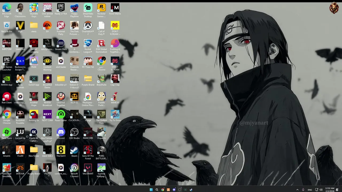342x192 pixels.
Task: Change the ENG input language
Action: [x=310, y=190]
